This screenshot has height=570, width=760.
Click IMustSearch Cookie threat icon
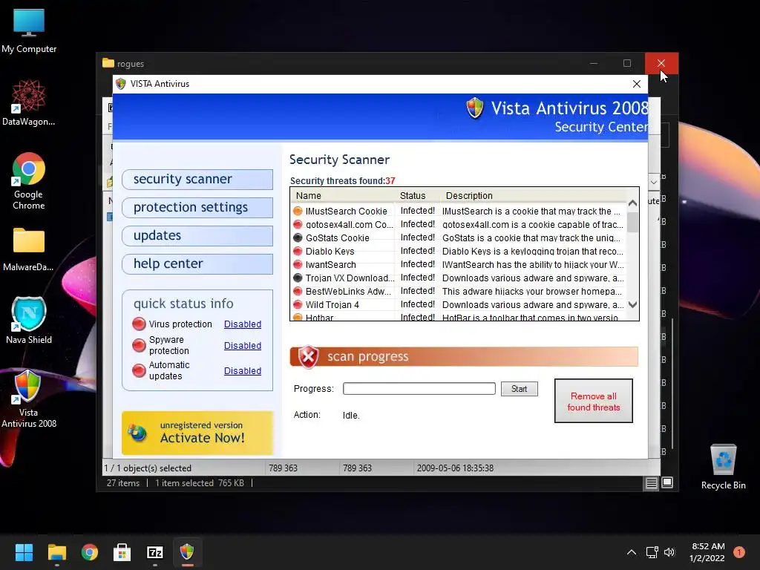pyautogui.click(x=298, y=212)
